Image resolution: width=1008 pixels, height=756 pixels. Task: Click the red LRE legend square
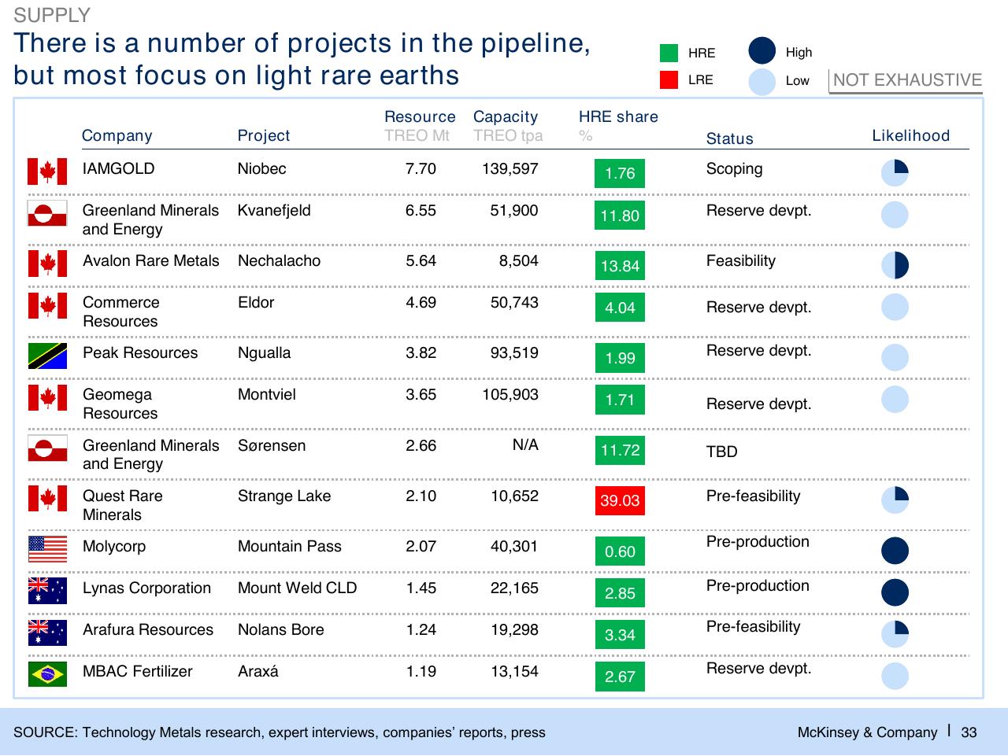point(669,79)
